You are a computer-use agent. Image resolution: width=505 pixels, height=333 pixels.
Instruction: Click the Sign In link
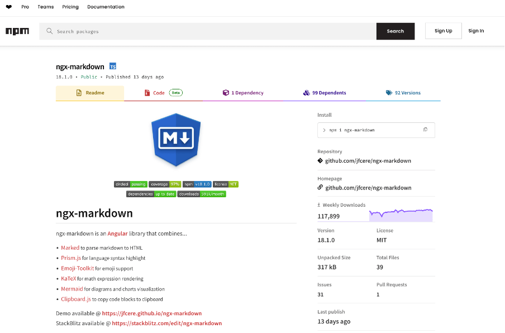[476, 31]
